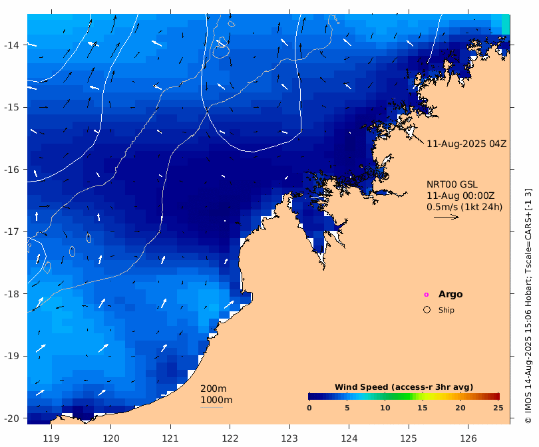
Task: Click the color bar tick label 15
Action: point(422,408)
